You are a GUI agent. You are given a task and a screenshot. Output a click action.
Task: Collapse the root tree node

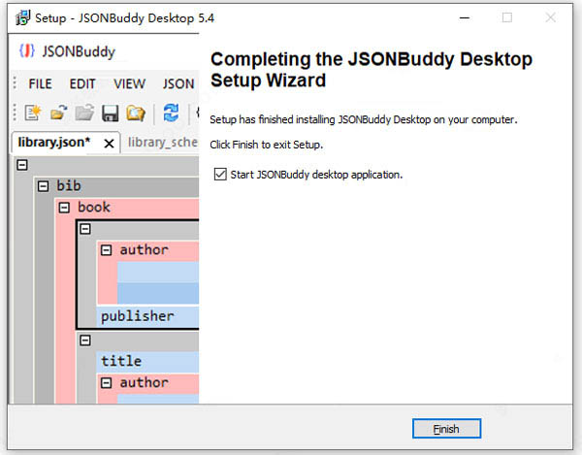pos(21,164)
